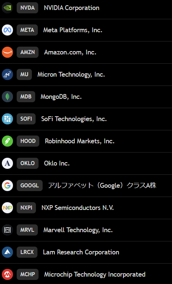Click the Lam Research logo icon

click(x=7, y=252)
